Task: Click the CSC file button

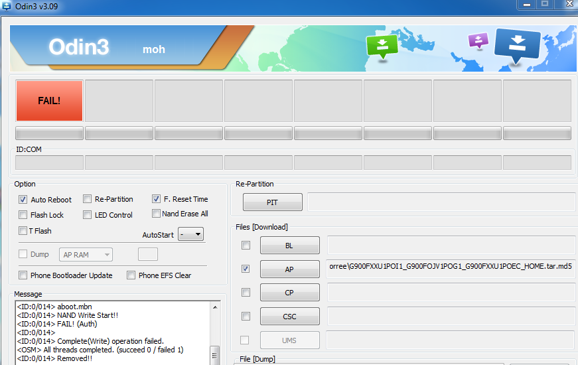Action: tap(290, 316)
